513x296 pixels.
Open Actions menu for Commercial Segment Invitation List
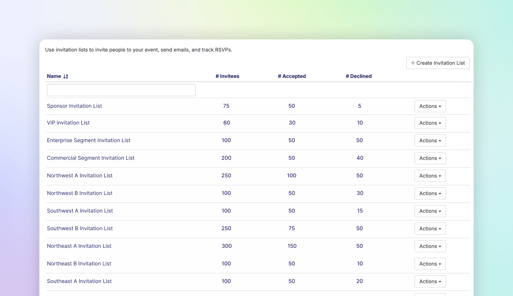click(430, 158)
